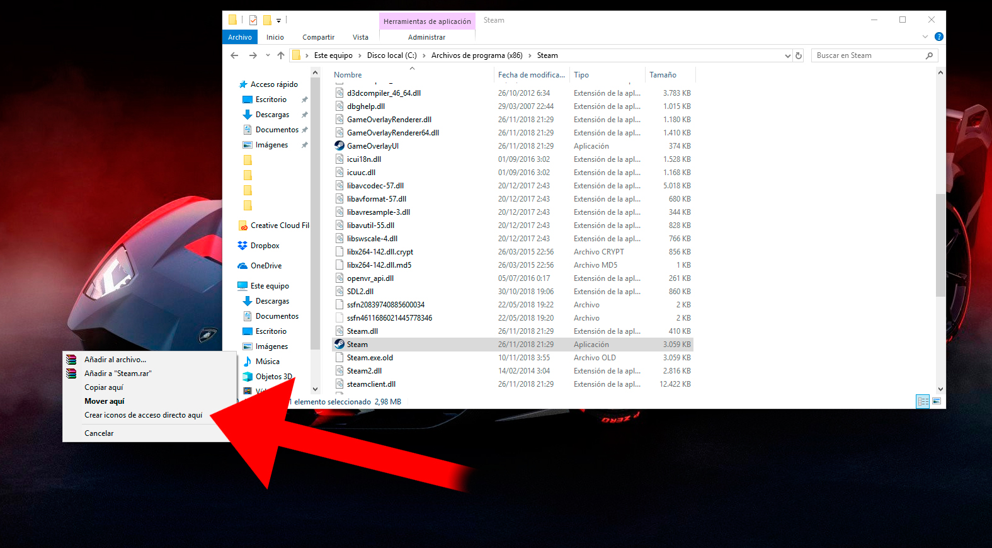This screenshot has width=992, height=548.
Task: Click the GameOverlayUI application icon
Action: click(x=339, y=146)
